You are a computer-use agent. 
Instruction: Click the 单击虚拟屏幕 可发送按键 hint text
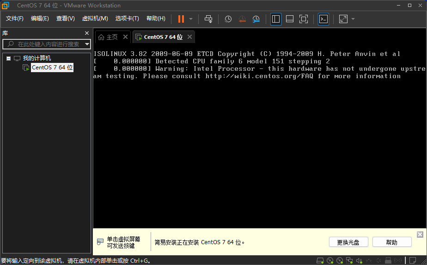tap(123, 242)
